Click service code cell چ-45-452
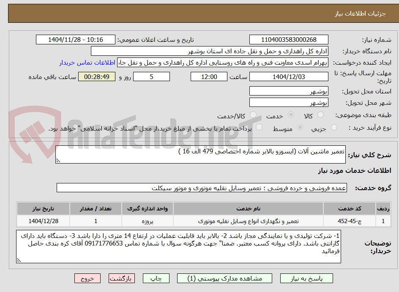 (x=350, y=221)
